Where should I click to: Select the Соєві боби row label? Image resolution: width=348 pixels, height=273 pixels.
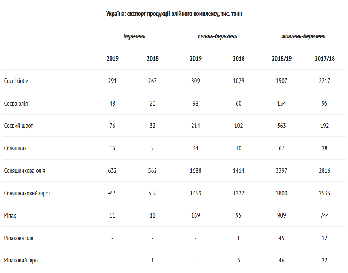pyautogui.click(x=16, y=81)
